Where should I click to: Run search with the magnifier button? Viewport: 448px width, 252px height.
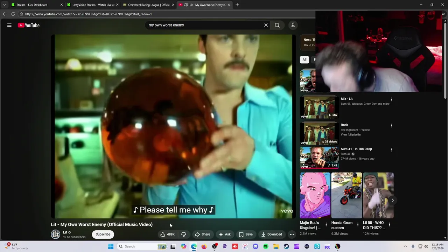click(277, 25)
